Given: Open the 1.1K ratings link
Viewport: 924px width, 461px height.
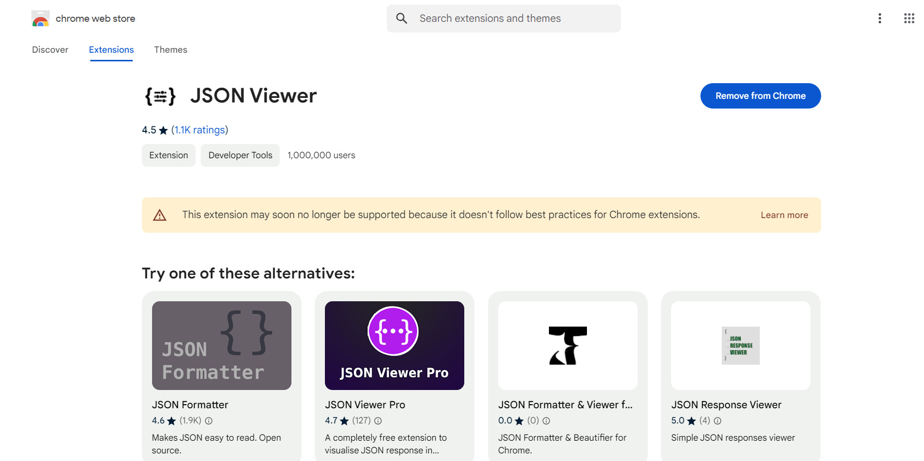Looking at the screenshot, I should click(x=200, y=130).
